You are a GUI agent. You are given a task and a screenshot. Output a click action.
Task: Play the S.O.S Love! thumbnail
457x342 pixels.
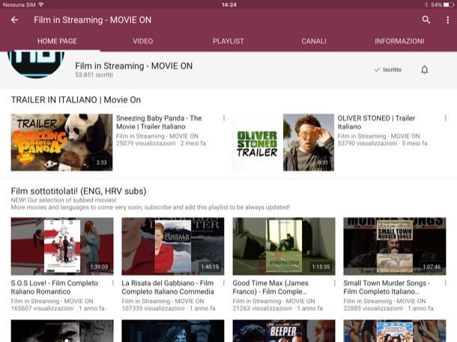pos(62,246)
